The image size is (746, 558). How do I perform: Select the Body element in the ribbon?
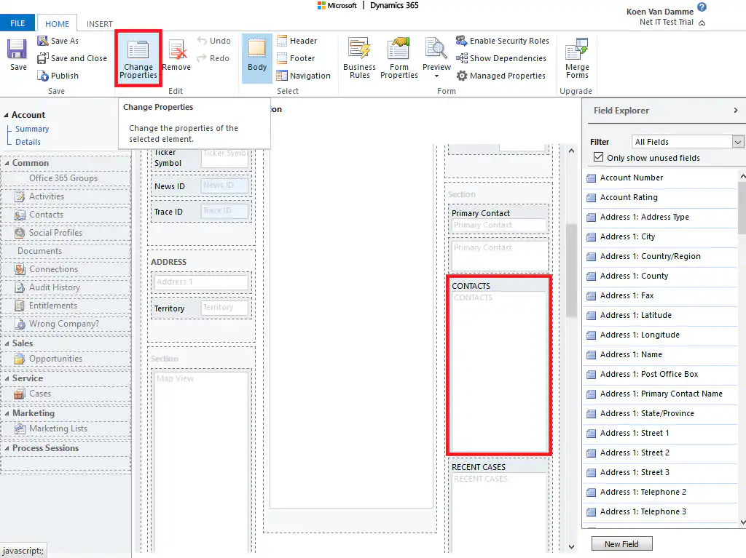tap(256, 57)
